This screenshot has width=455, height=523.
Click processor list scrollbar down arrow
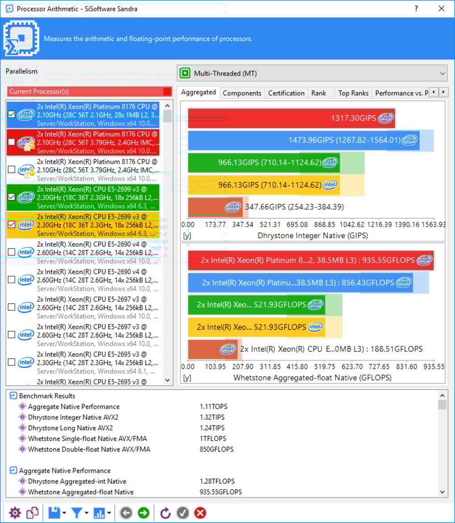point(167,380)
